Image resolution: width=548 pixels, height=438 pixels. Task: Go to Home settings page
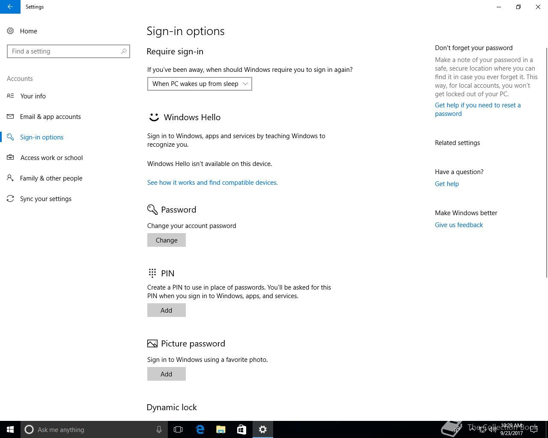pyautogui.click(x=29, y=31)
